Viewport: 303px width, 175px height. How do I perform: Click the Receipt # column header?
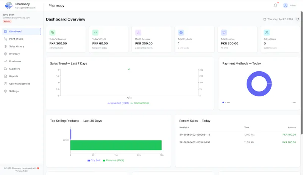[184, 128]
